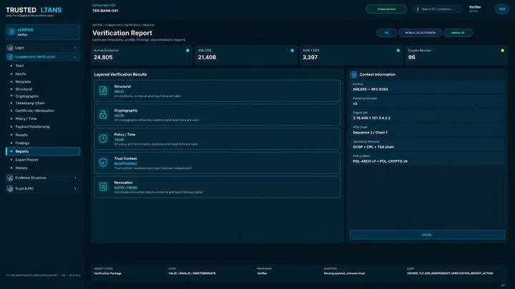The image size is (515, 289).
Task: Click the TRUSTED LTANS logo
Action: (x=34, y=10)
